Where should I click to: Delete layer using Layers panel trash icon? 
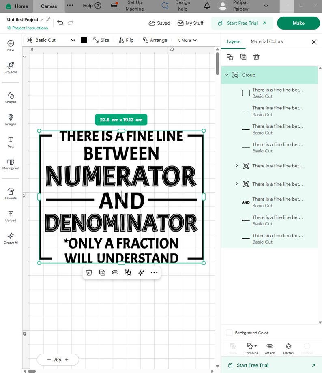tap(256, 57)
